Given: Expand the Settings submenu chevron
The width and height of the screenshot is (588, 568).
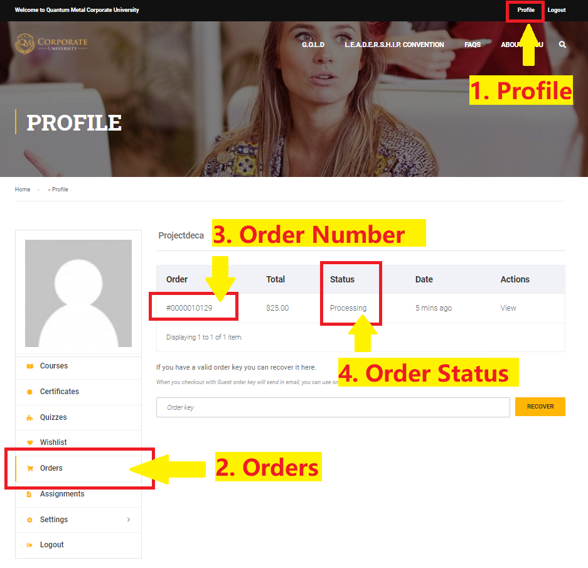Looking at the screenshot, I should point(129,520).
